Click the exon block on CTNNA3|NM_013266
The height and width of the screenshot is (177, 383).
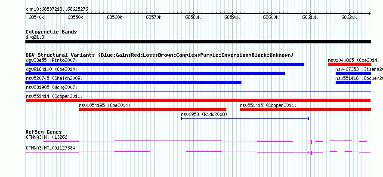311,142
